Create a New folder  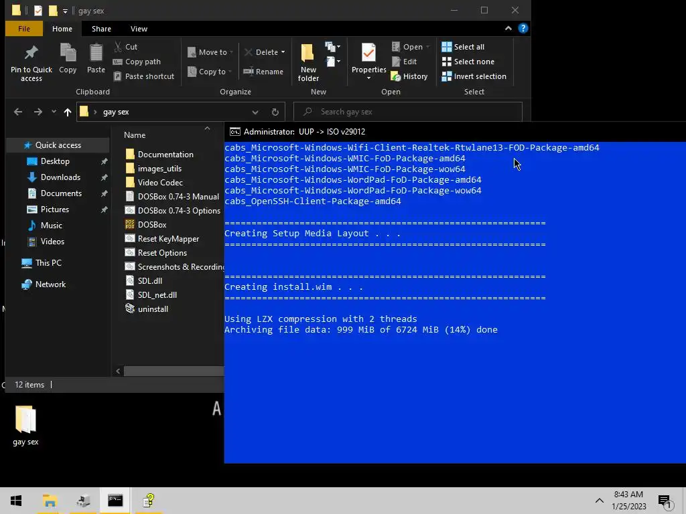click(x=308, y=62)
